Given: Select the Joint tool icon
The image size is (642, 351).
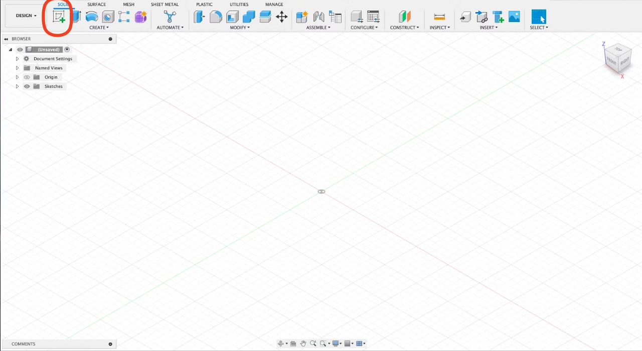Looking at the screenshot, I should 318,17.
